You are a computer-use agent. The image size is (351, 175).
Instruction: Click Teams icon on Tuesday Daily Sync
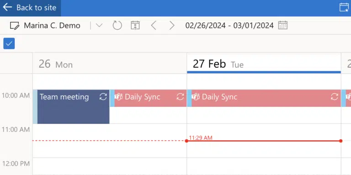[196, 97]
